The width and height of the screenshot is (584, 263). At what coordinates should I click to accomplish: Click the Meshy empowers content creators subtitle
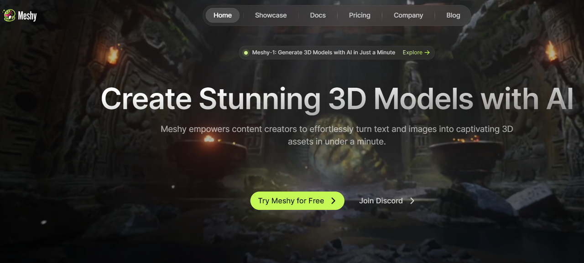point(337,135)
